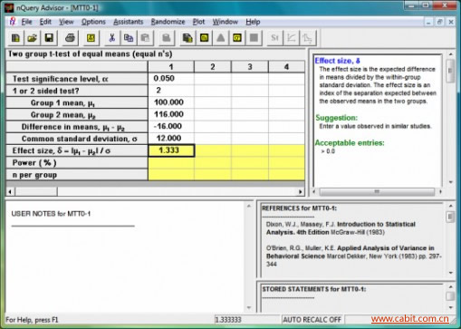Click the yellow split-panel icon beside Print
Viewport: 461px width, 329px height.
(x=91, y=38)
